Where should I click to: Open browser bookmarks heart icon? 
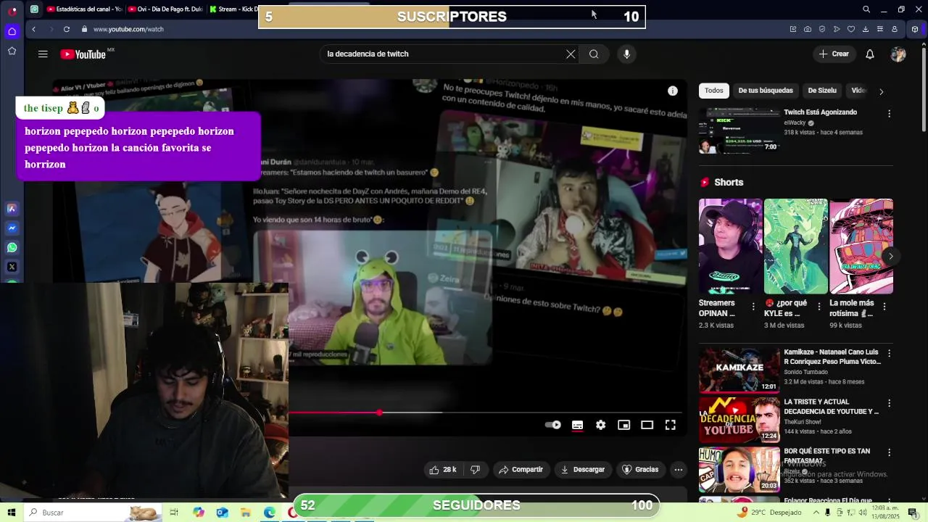(x=851, y=29)
